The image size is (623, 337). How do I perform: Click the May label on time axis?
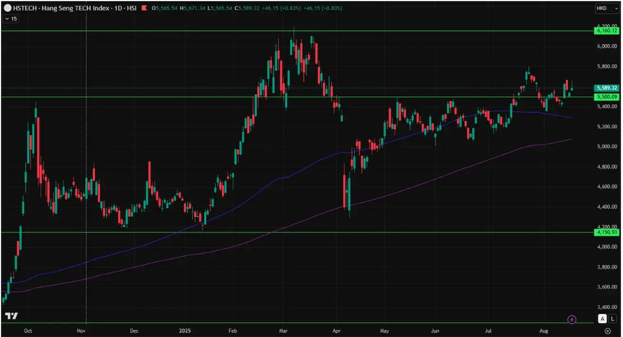pyautogui.click(x=385, y=330)
